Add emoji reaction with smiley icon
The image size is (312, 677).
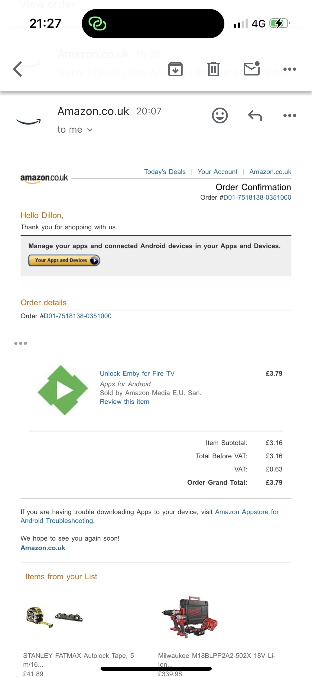tap(220, 115)
